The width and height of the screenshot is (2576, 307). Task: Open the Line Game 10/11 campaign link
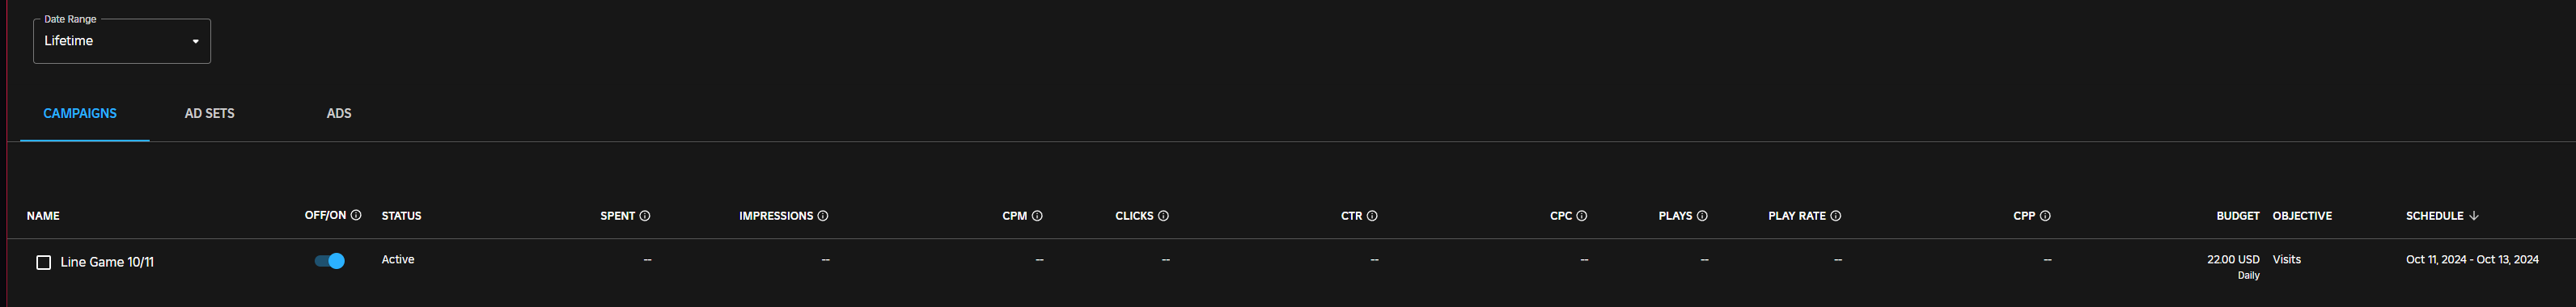[107, 262]
